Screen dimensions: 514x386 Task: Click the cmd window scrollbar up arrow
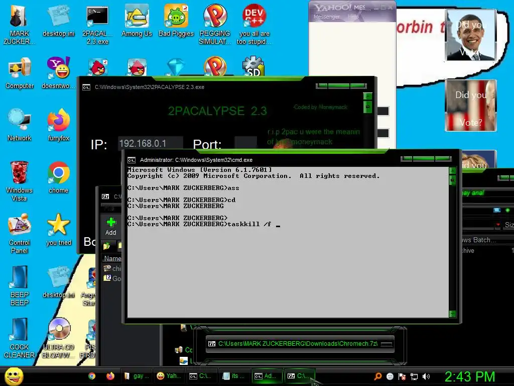coord(453,171)
